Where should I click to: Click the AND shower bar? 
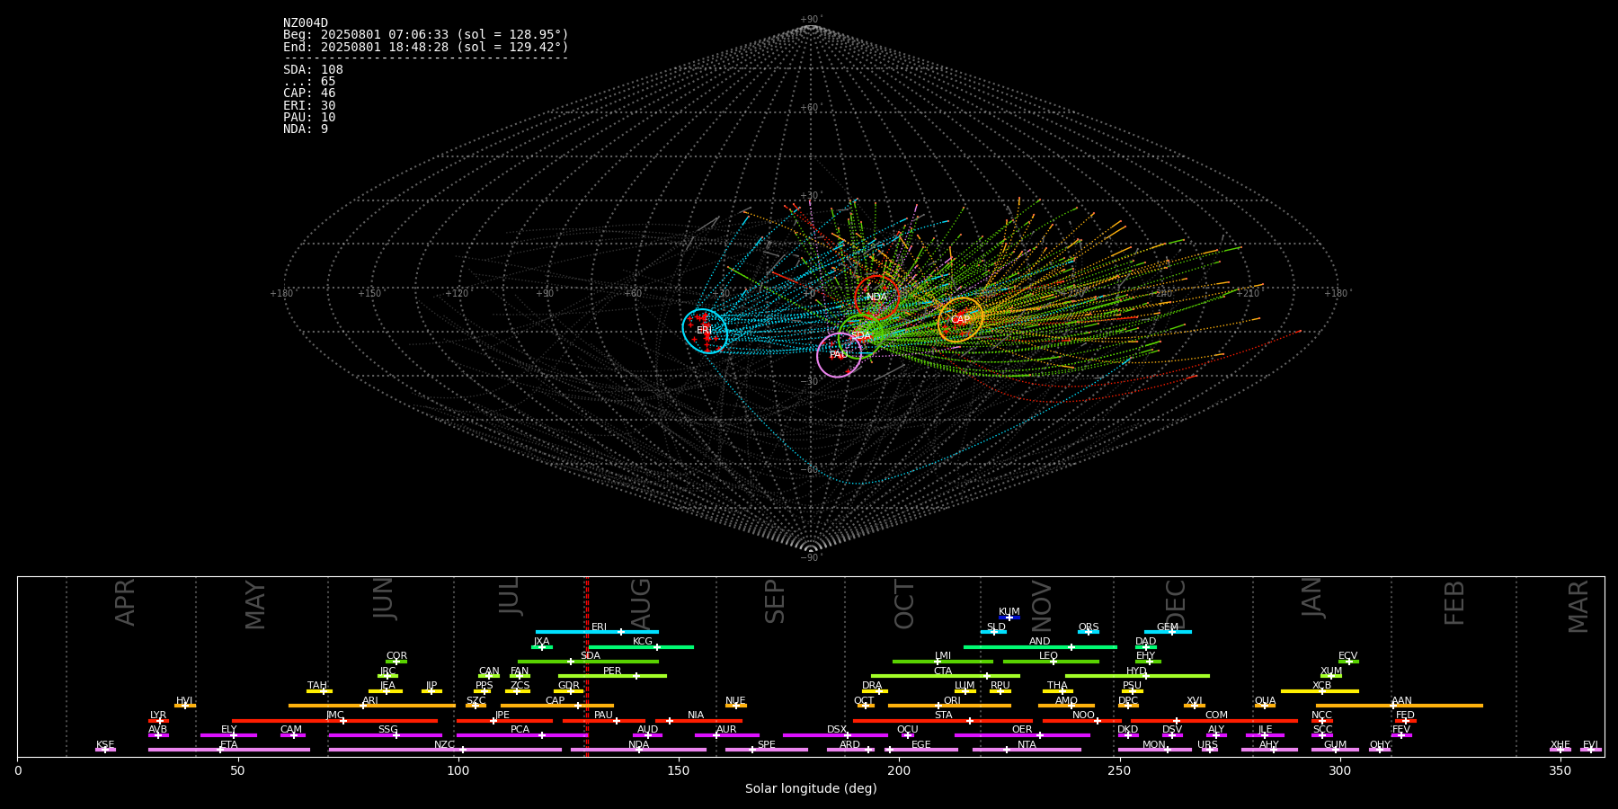tap(1040, 647)
